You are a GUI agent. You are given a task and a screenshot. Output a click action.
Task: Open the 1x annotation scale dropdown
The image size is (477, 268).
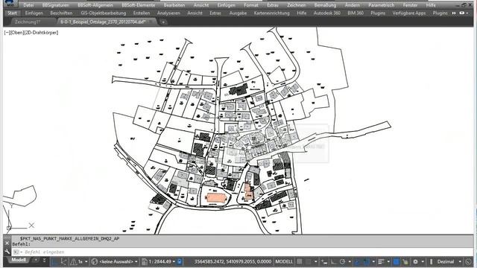pos(83,261)
